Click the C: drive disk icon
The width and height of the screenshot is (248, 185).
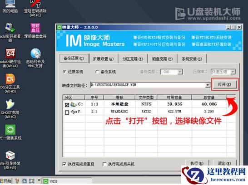click(74, 104)
